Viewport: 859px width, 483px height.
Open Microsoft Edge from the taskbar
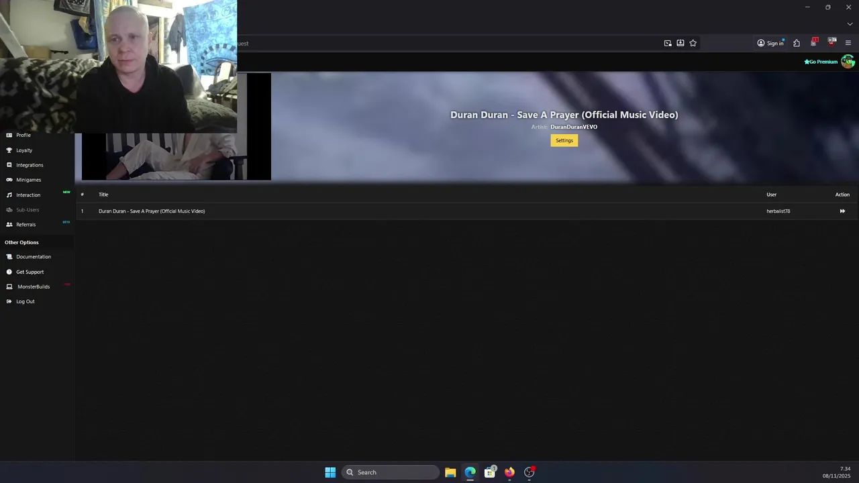470,472
